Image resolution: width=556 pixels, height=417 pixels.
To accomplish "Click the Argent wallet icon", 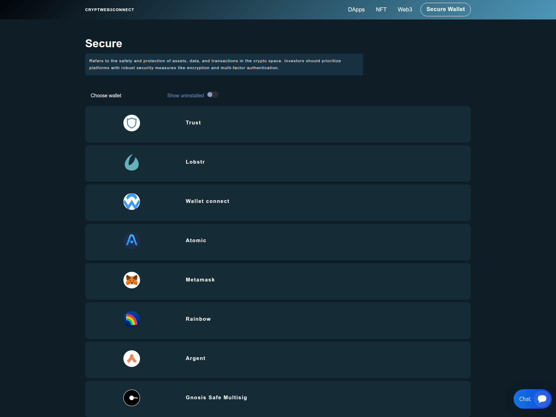I will pos(132,359).
